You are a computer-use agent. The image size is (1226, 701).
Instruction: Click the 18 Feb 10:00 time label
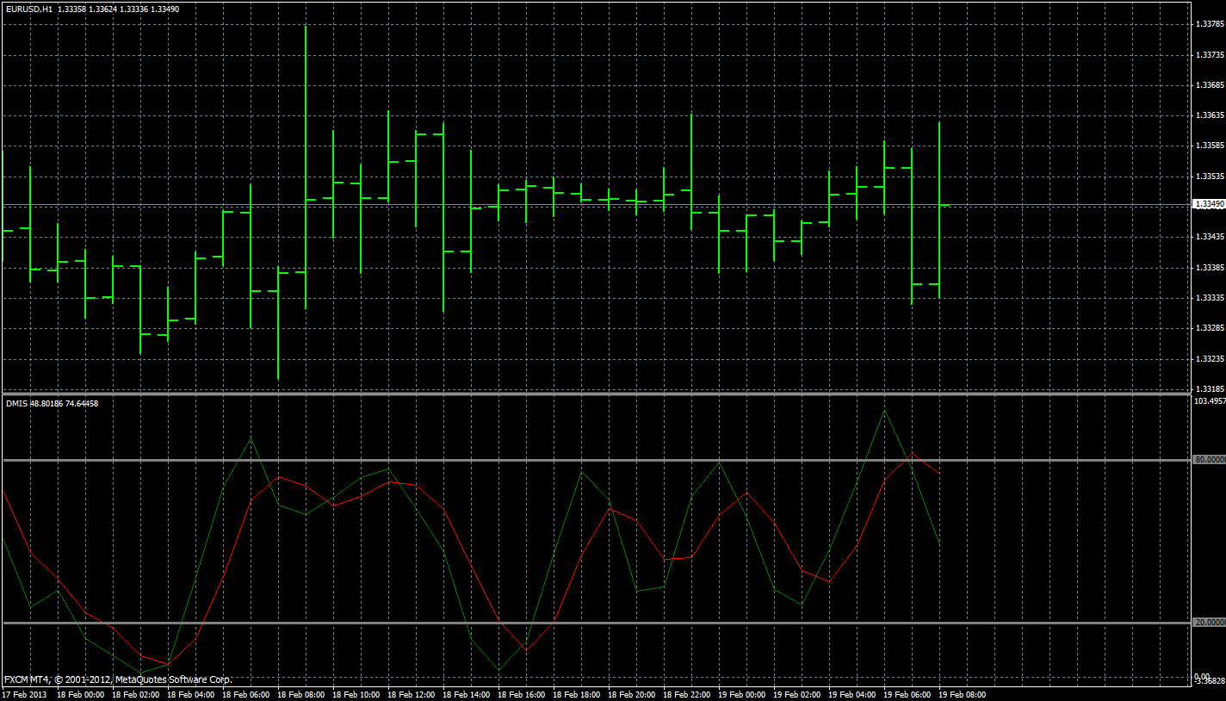(x=356, y=694)
